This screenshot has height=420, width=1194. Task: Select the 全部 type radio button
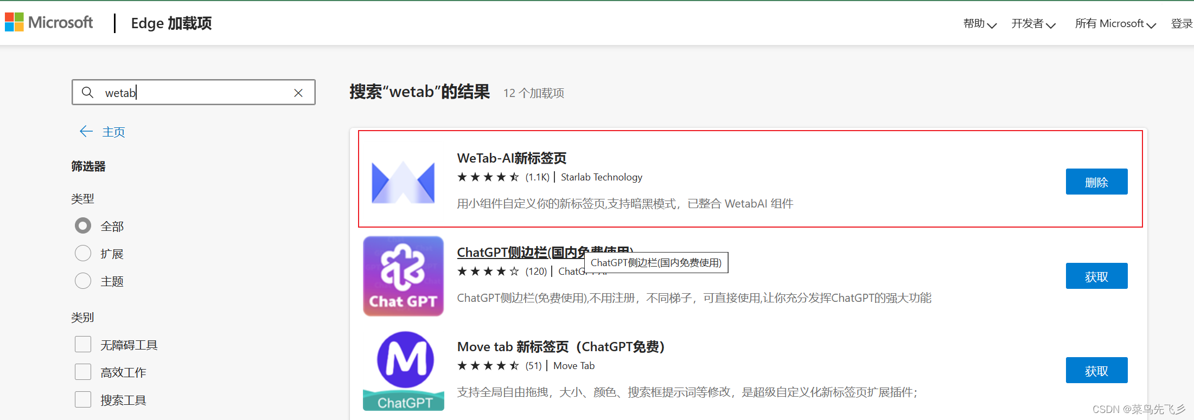click(x=83, y=225)
